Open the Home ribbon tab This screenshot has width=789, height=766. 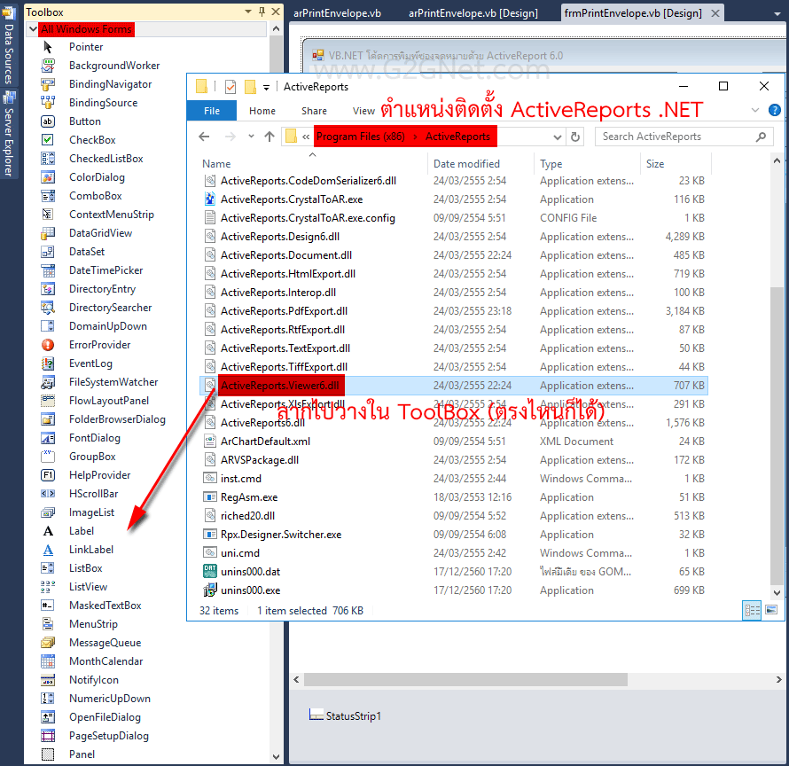pos(262,111)
